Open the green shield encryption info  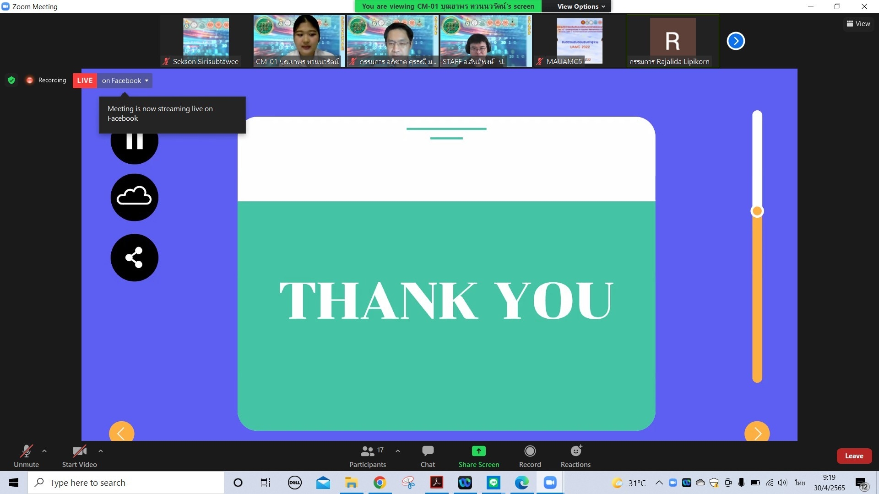point(11,81)
